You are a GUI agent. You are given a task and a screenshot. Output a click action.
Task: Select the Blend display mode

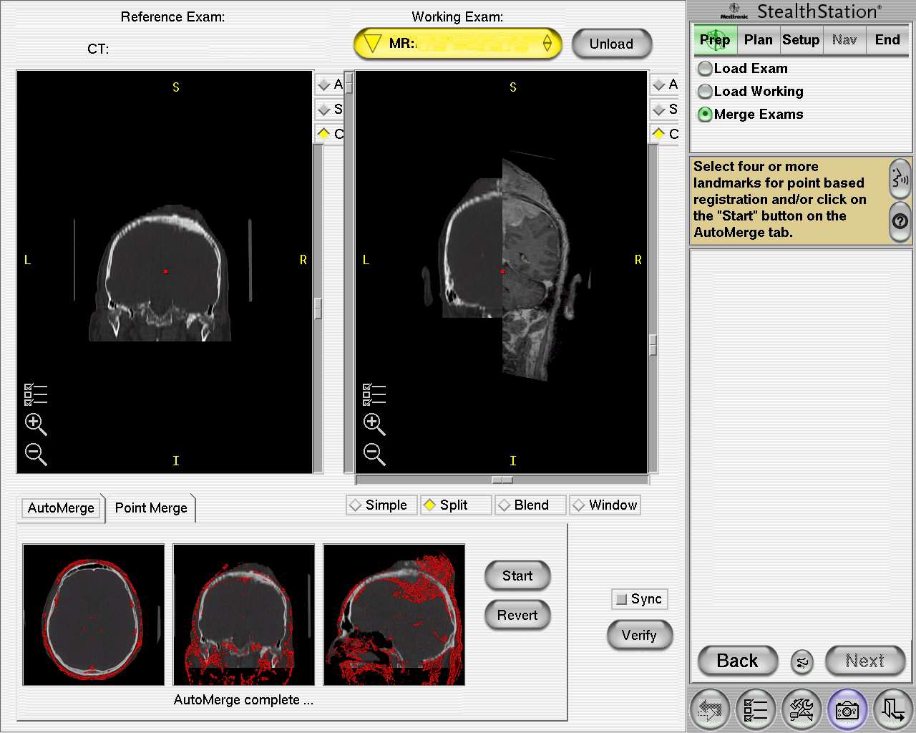(530, 505)
